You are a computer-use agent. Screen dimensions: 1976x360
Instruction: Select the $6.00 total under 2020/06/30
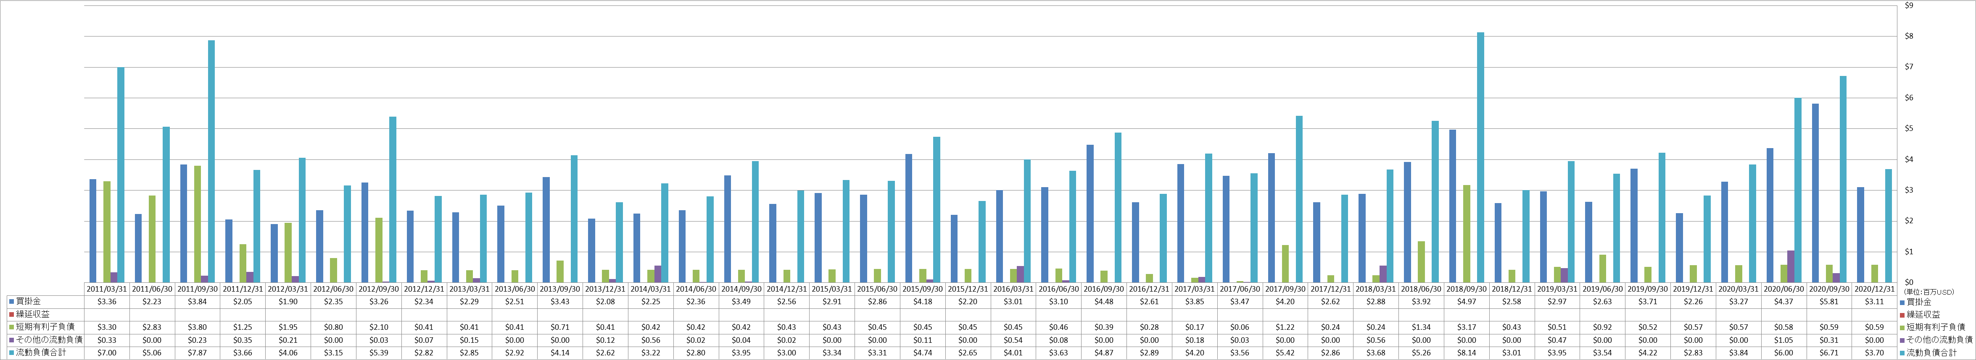pos(1783,353)
